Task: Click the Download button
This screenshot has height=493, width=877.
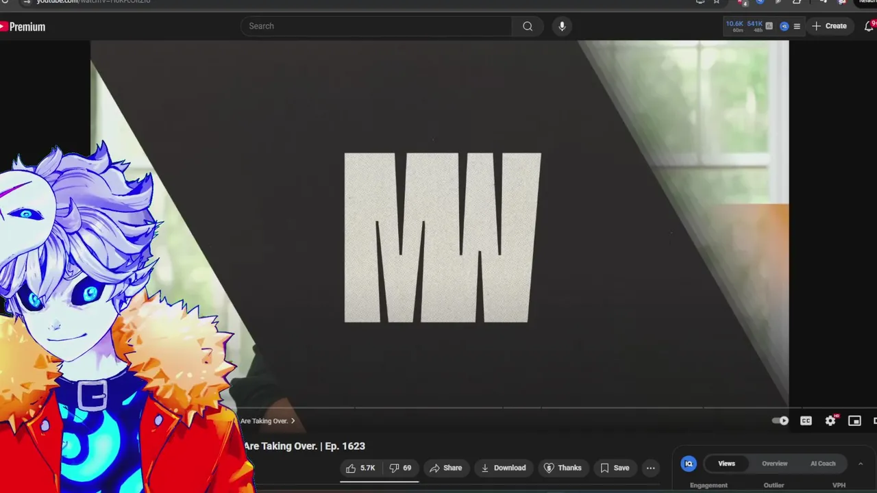Action: (504, 468)
